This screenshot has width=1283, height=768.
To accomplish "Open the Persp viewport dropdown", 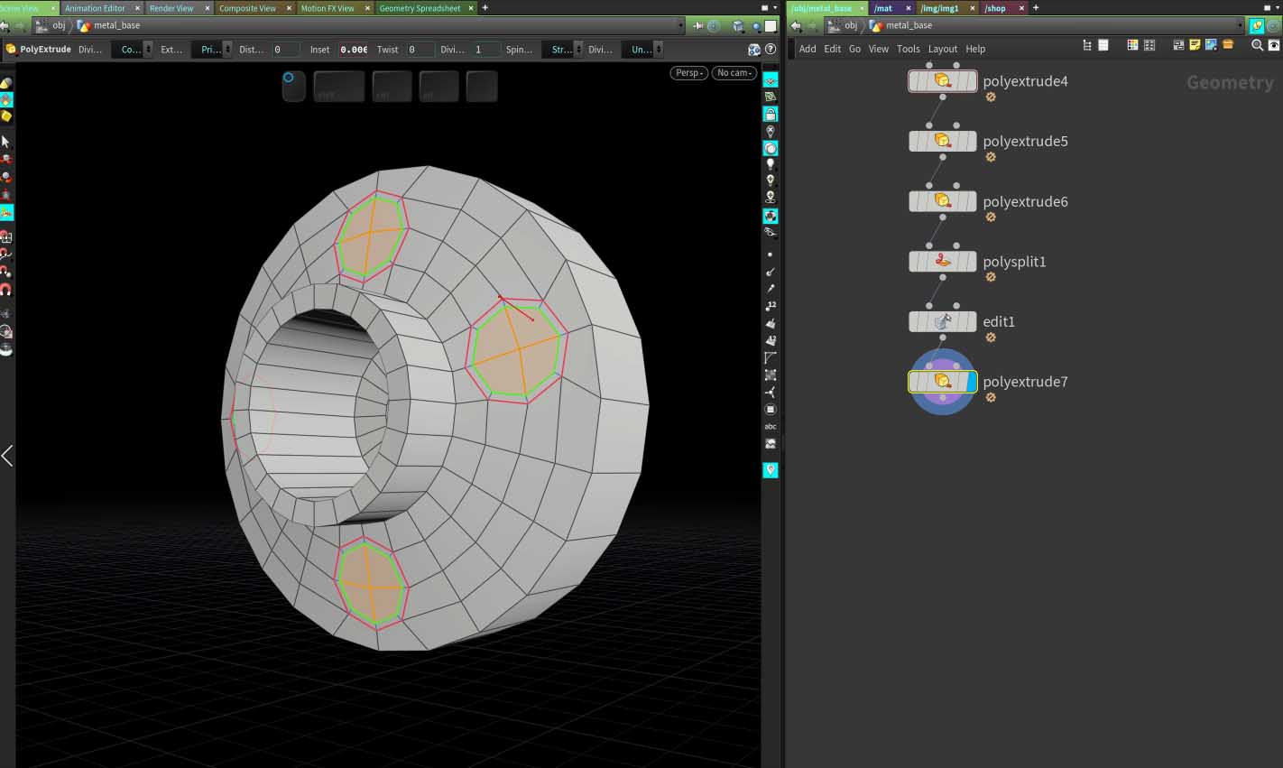I will (x=688, y=73).
